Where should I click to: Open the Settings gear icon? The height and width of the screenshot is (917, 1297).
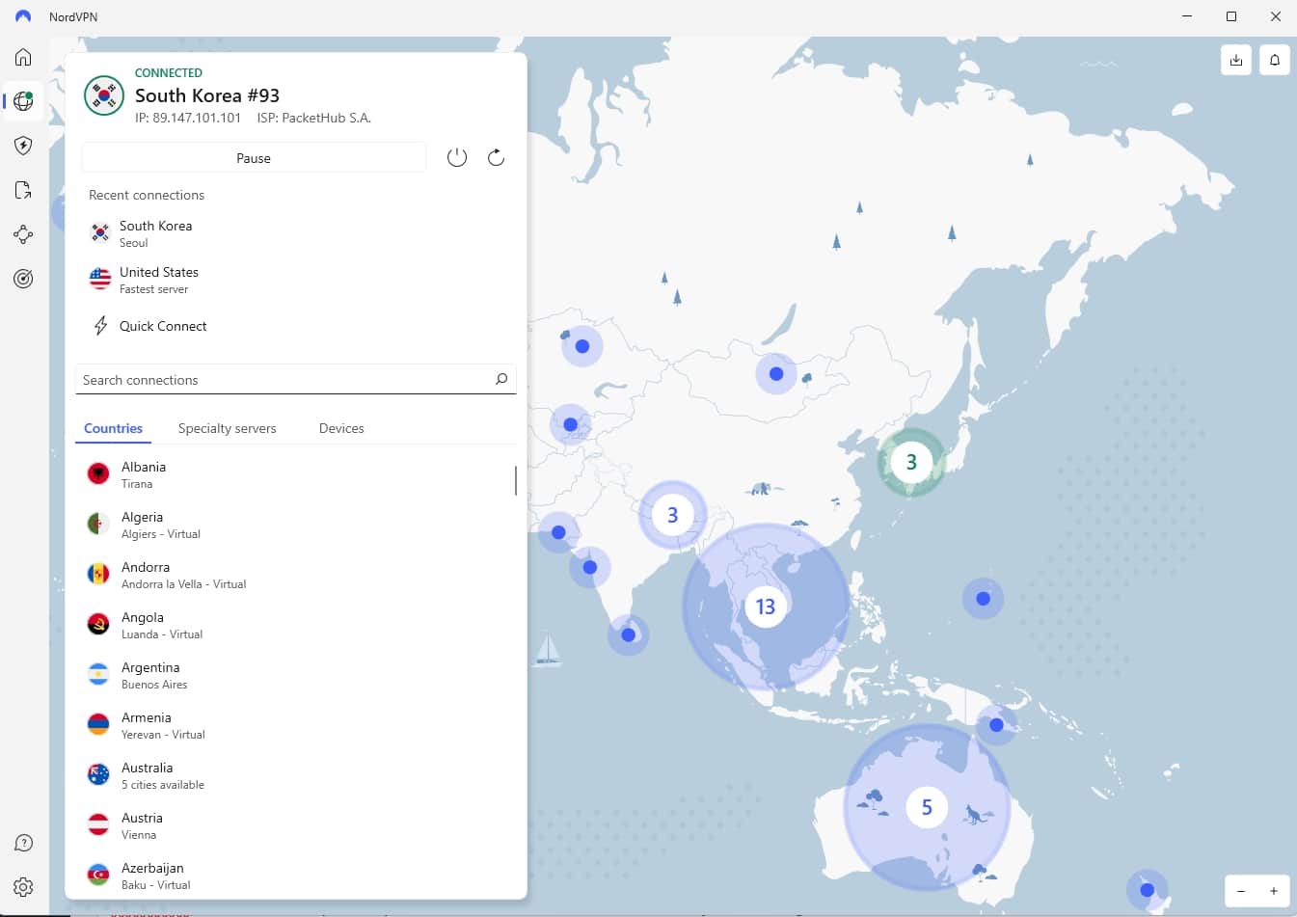[x=23, y=887]
